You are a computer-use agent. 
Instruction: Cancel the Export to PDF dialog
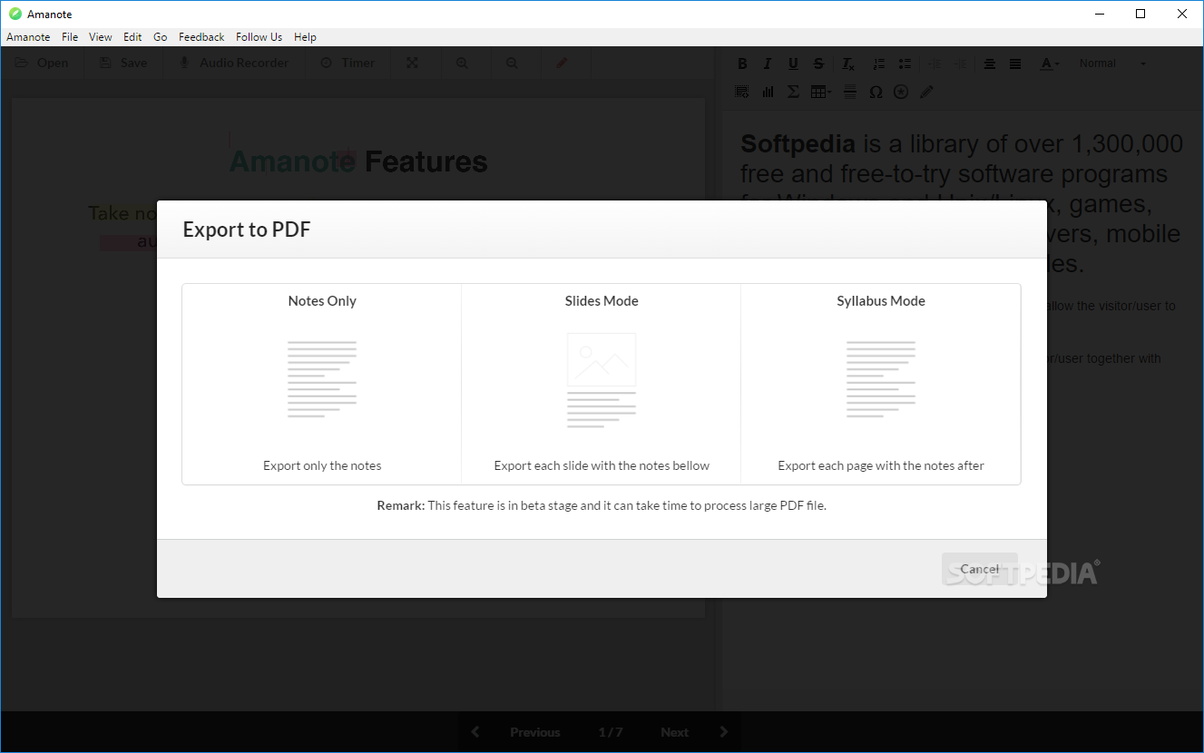(980, 569)
